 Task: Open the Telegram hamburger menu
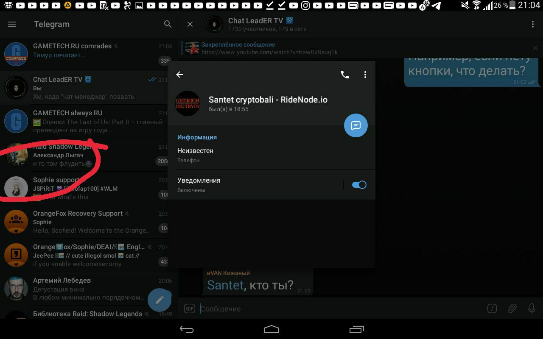[12, 24]
